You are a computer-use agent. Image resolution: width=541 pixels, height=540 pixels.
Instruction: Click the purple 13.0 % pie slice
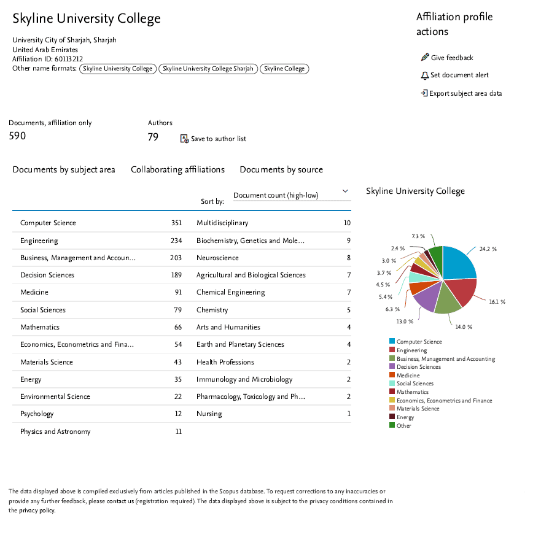(428, 297)
